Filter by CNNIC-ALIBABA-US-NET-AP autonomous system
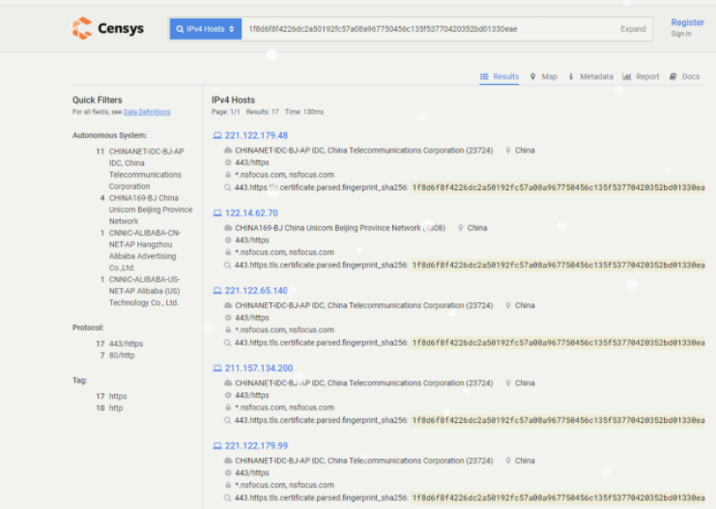The width and height of the screenshot is (716, 509). 144,291
